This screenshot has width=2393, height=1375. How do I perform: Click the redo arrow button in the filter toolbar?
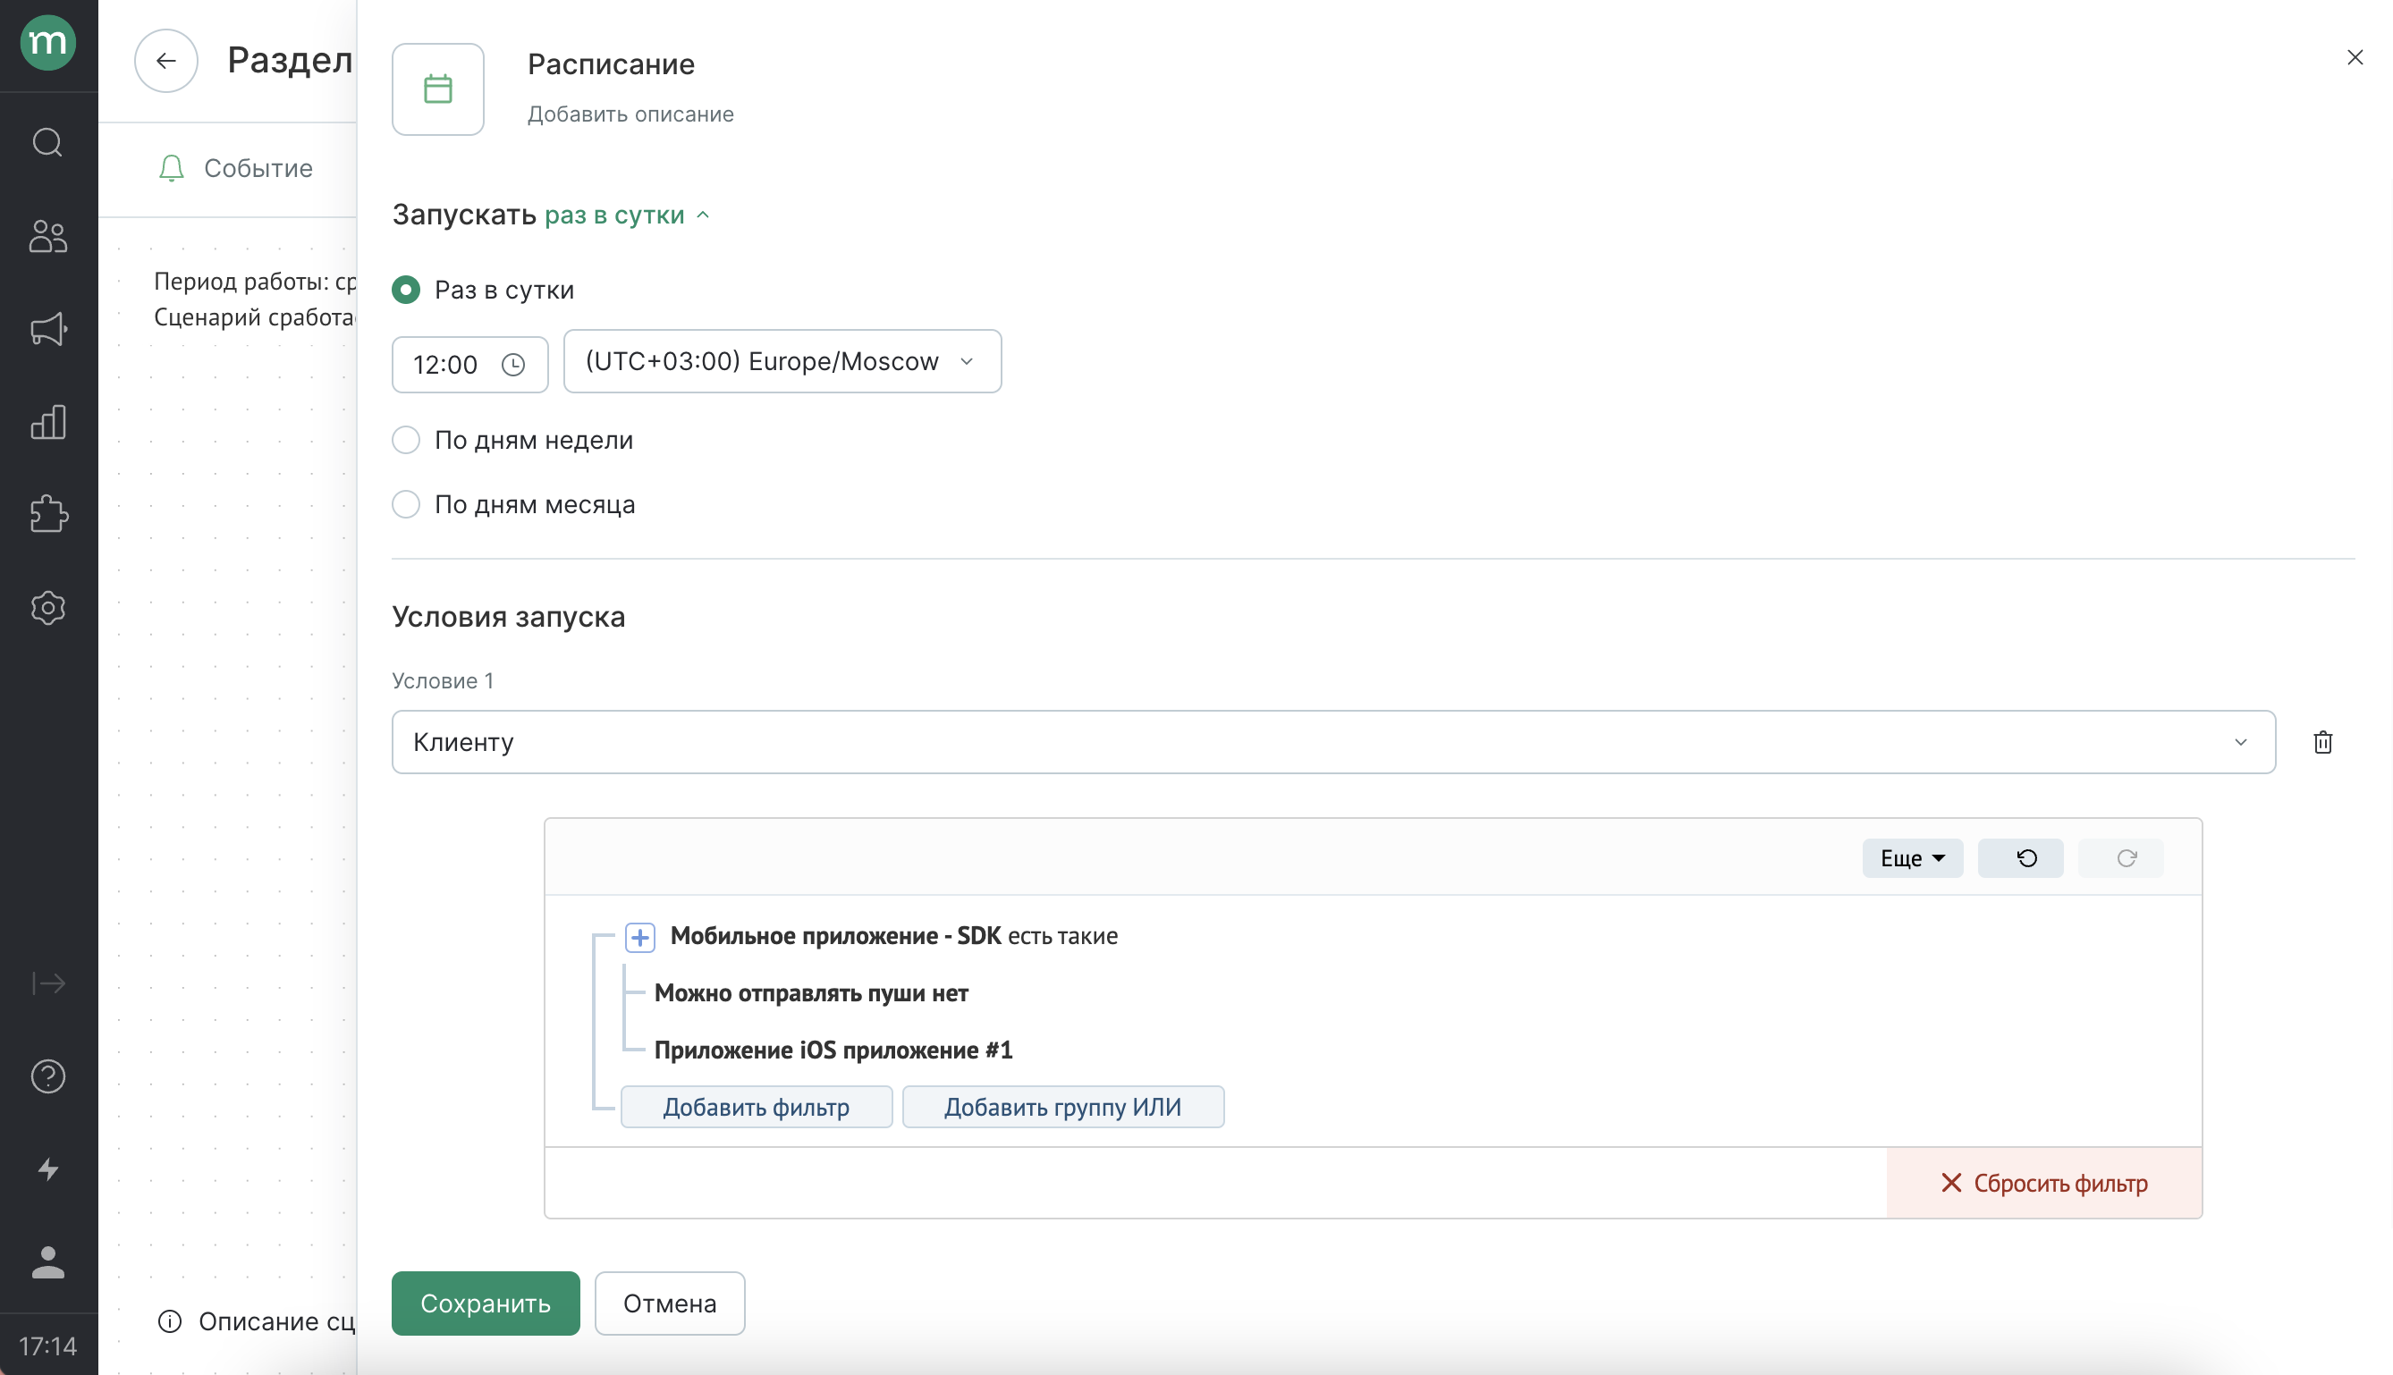[x=2120, y=857]
